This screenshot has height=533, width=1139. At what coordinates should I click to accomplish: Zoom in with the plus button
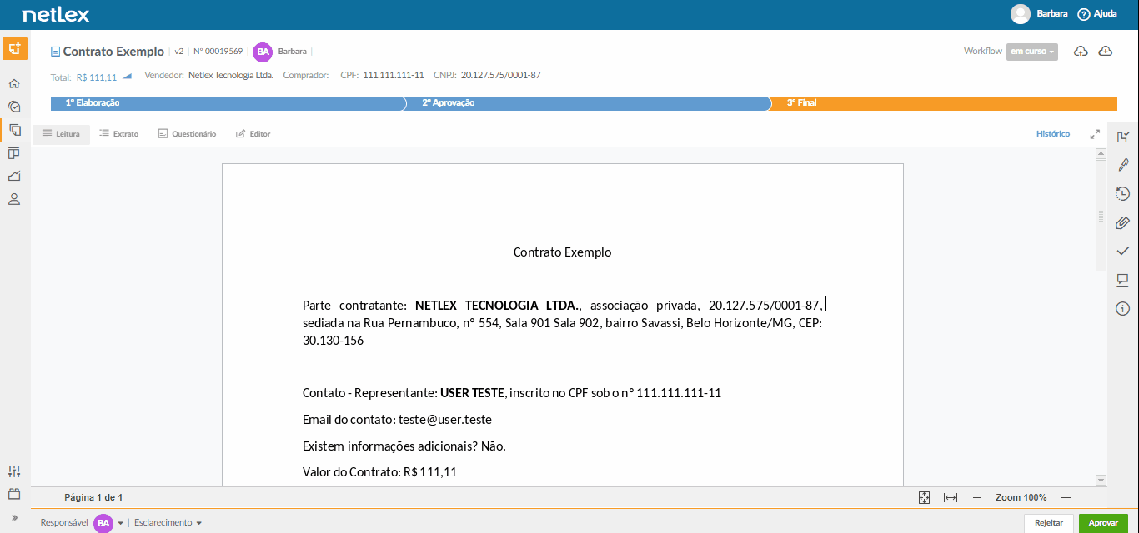(x=1066, y=497)
